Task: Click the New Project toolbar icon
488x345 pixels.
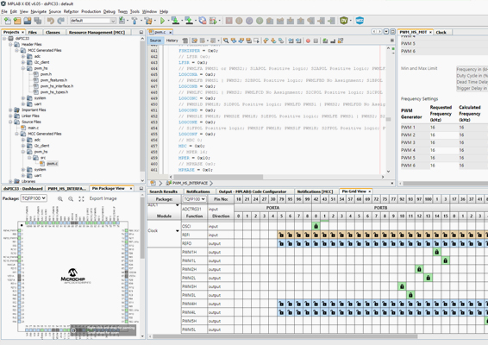Action: (x=17, y=21)
